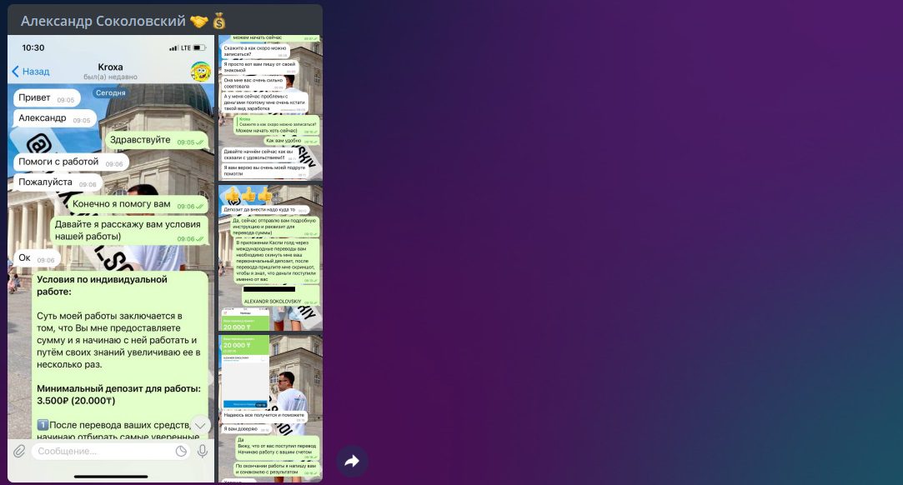
Task: Click the message bubble 'Привет'
Action: pyautogui.click(x=47, y=97)
